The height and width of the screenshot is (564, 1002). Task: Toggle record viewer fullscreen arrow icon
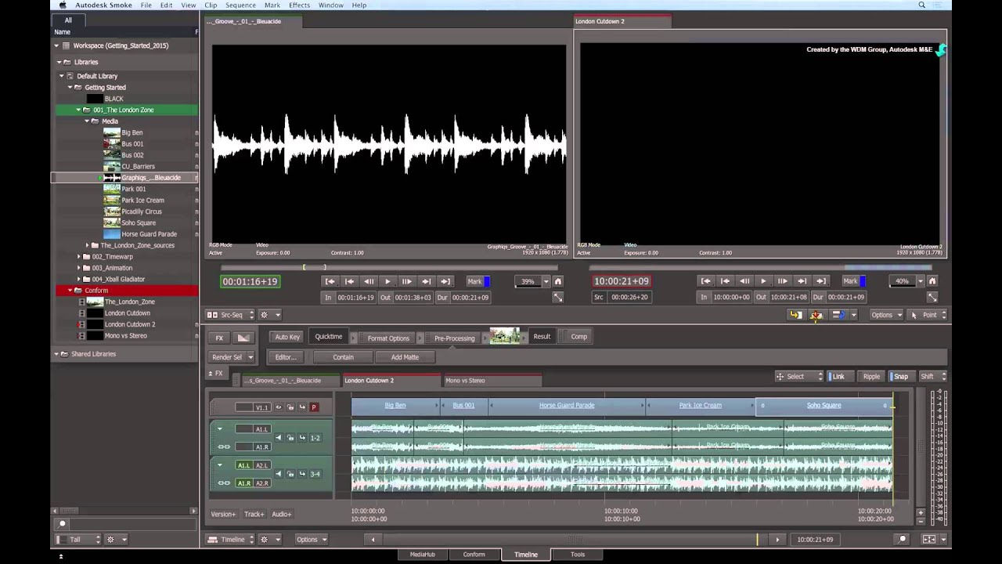932,298
